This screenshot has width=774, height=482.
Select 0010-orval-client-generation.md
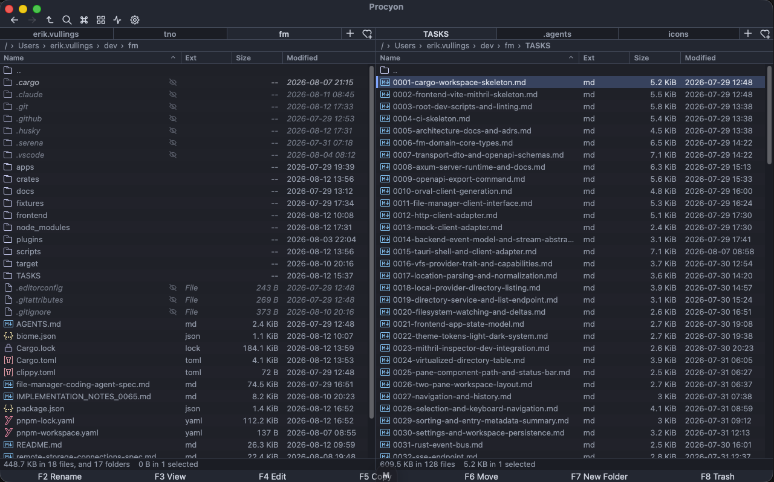[571, 191]
